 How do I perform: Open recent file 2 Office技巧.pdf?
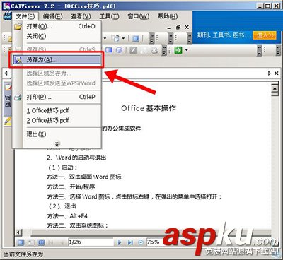click(x=57, y=120)
